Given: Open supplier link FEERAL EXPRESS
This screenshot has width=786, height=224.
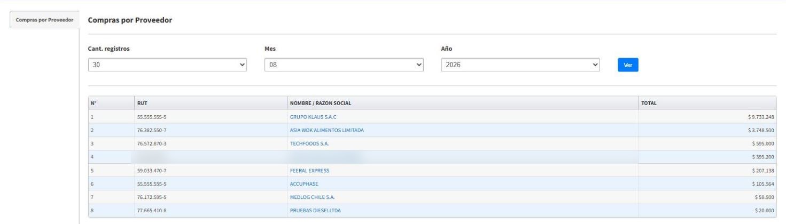Looking at the screenshot, I should (309, 171).
